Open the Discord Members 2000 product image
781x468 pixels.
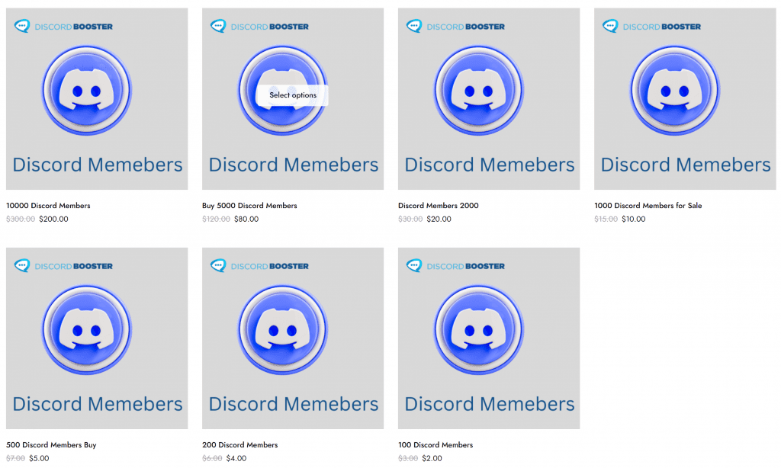click(x=489, y=98)
